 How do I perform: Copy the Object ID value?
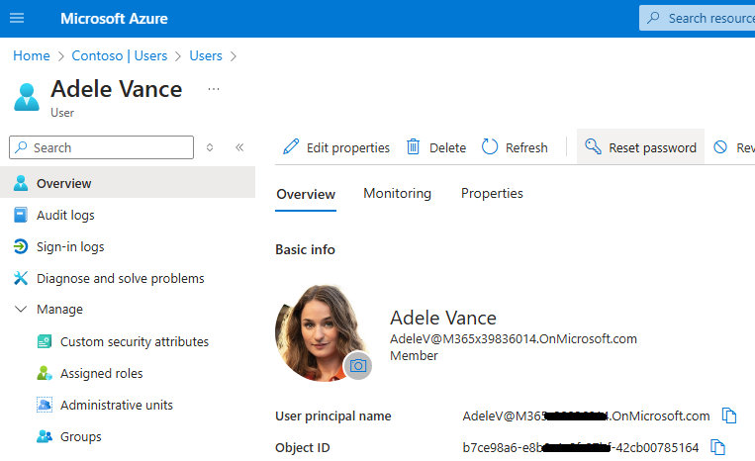[x=717, y=447]
